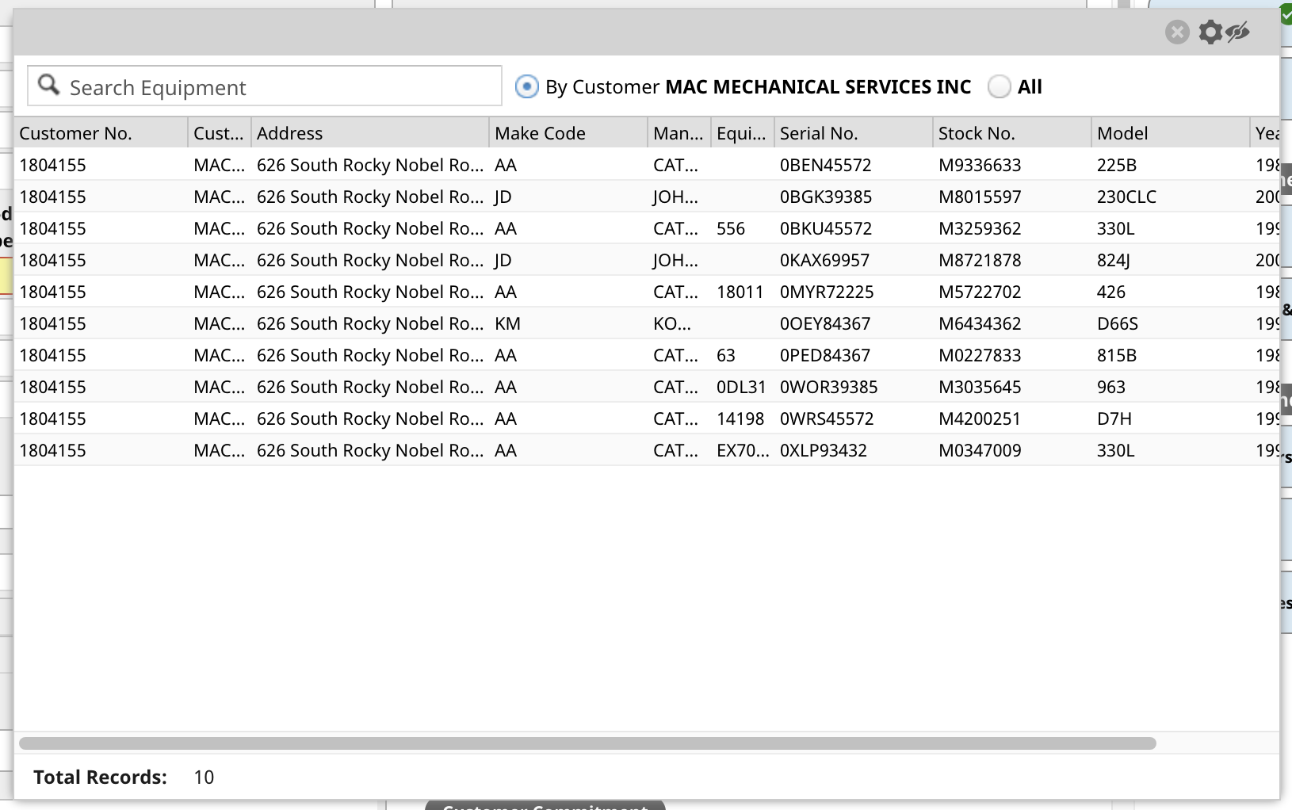Image resolution: width=1292 pixels, height=810 pixels.
Task: Focus the Search Equipment field
Action: (x=265, y=86)
